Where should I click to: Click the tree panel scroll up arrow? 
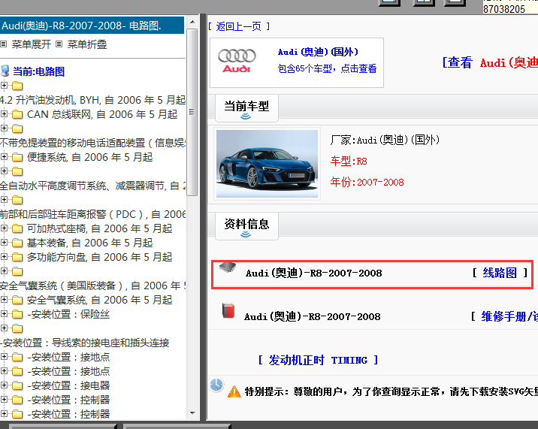[x=192, y=22]
